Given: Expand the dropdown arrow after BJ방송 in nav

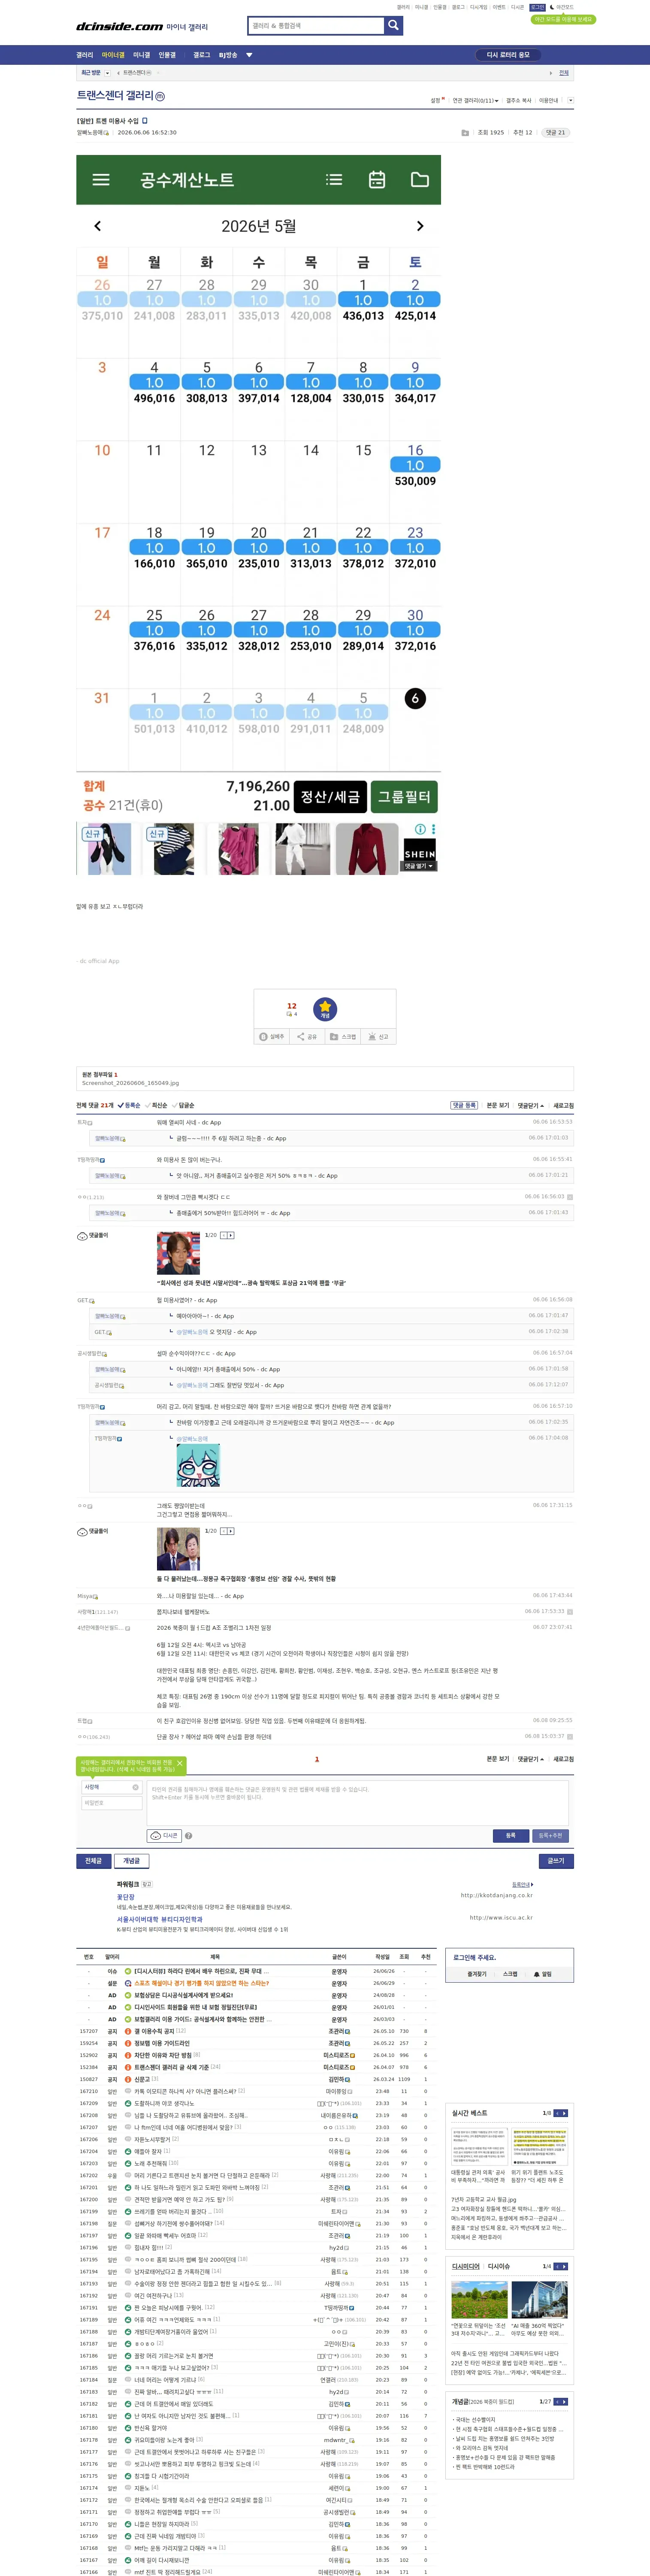Looking at the screenshot, I should [x=249, y=55].
